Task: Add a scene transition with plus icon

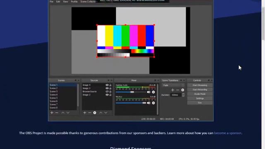Action: click(173, 90)
